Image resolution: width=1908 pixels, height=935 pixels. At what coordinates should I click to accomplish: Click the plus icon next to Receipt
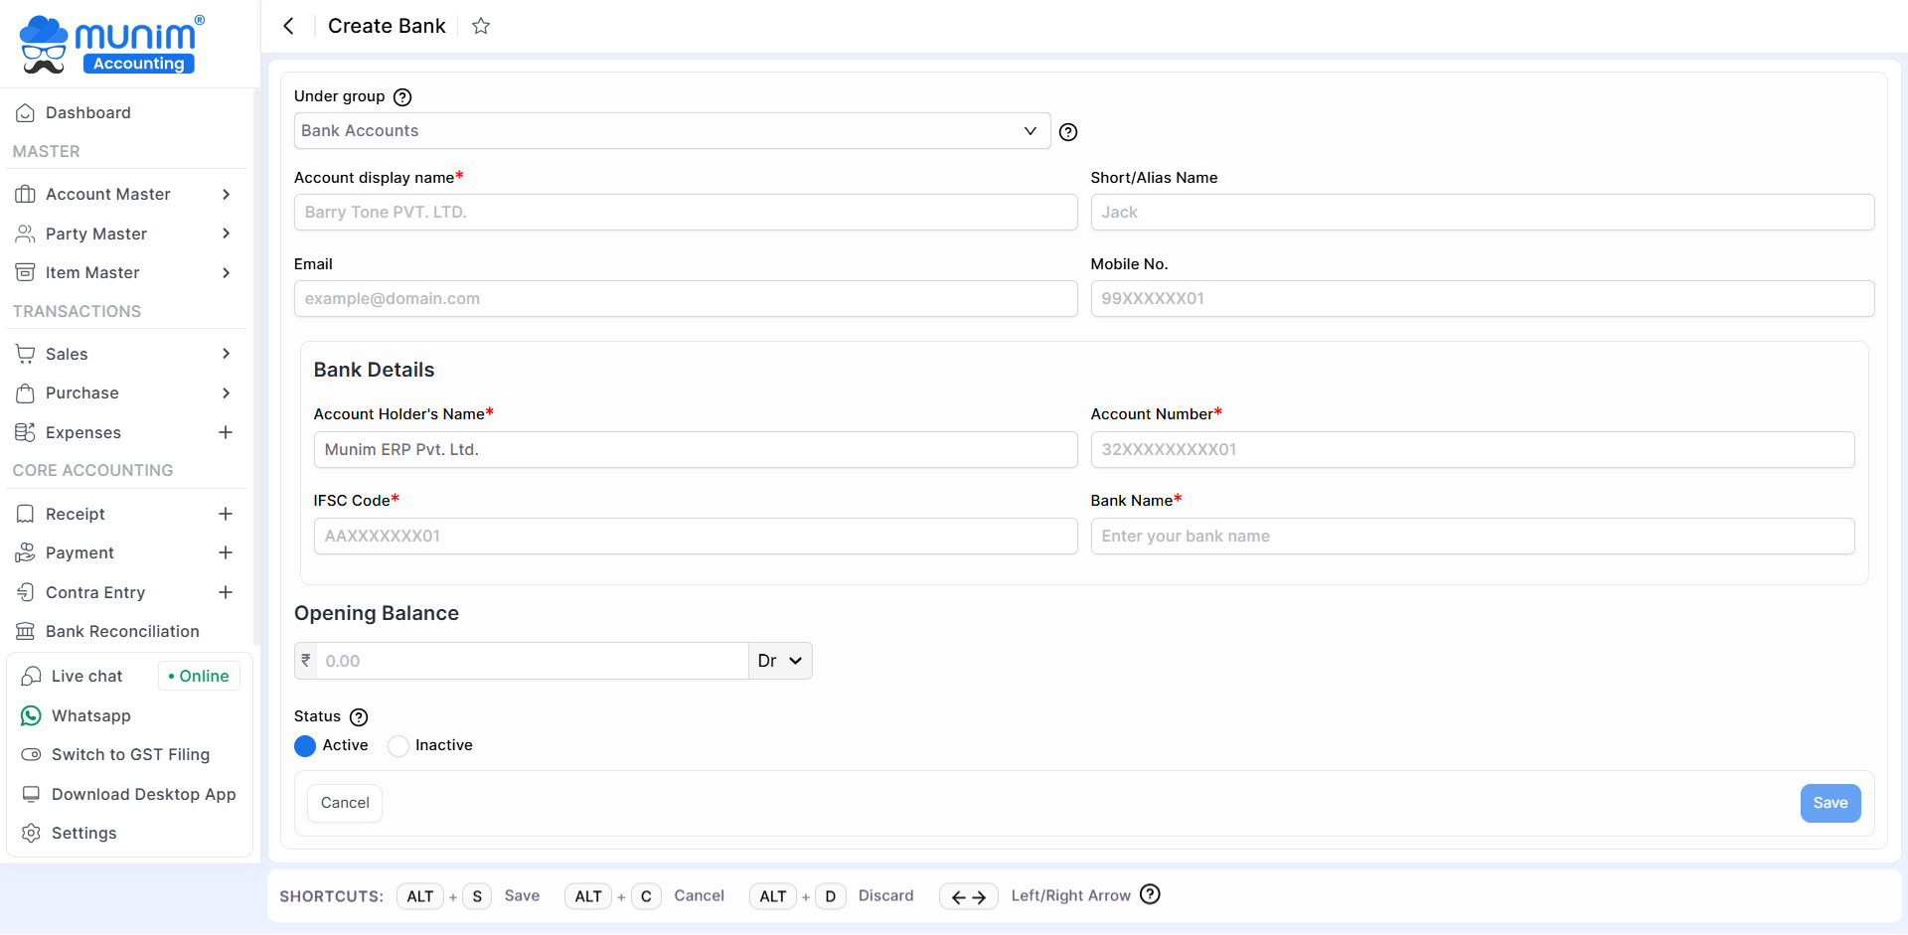(x=226, y=514)
